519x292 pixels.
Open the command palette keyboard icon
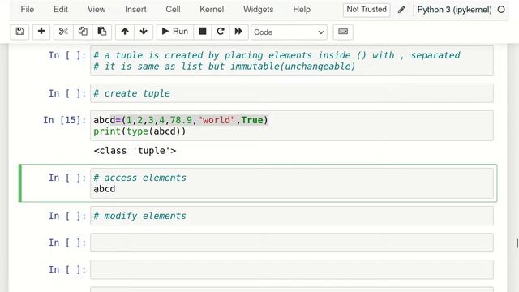343,32
